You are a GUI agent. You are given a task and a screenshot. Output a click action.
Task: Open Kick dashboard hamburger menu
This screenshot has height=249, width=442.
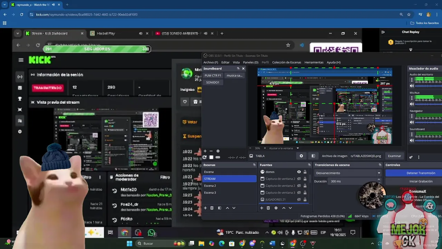[x=21, y=60]
